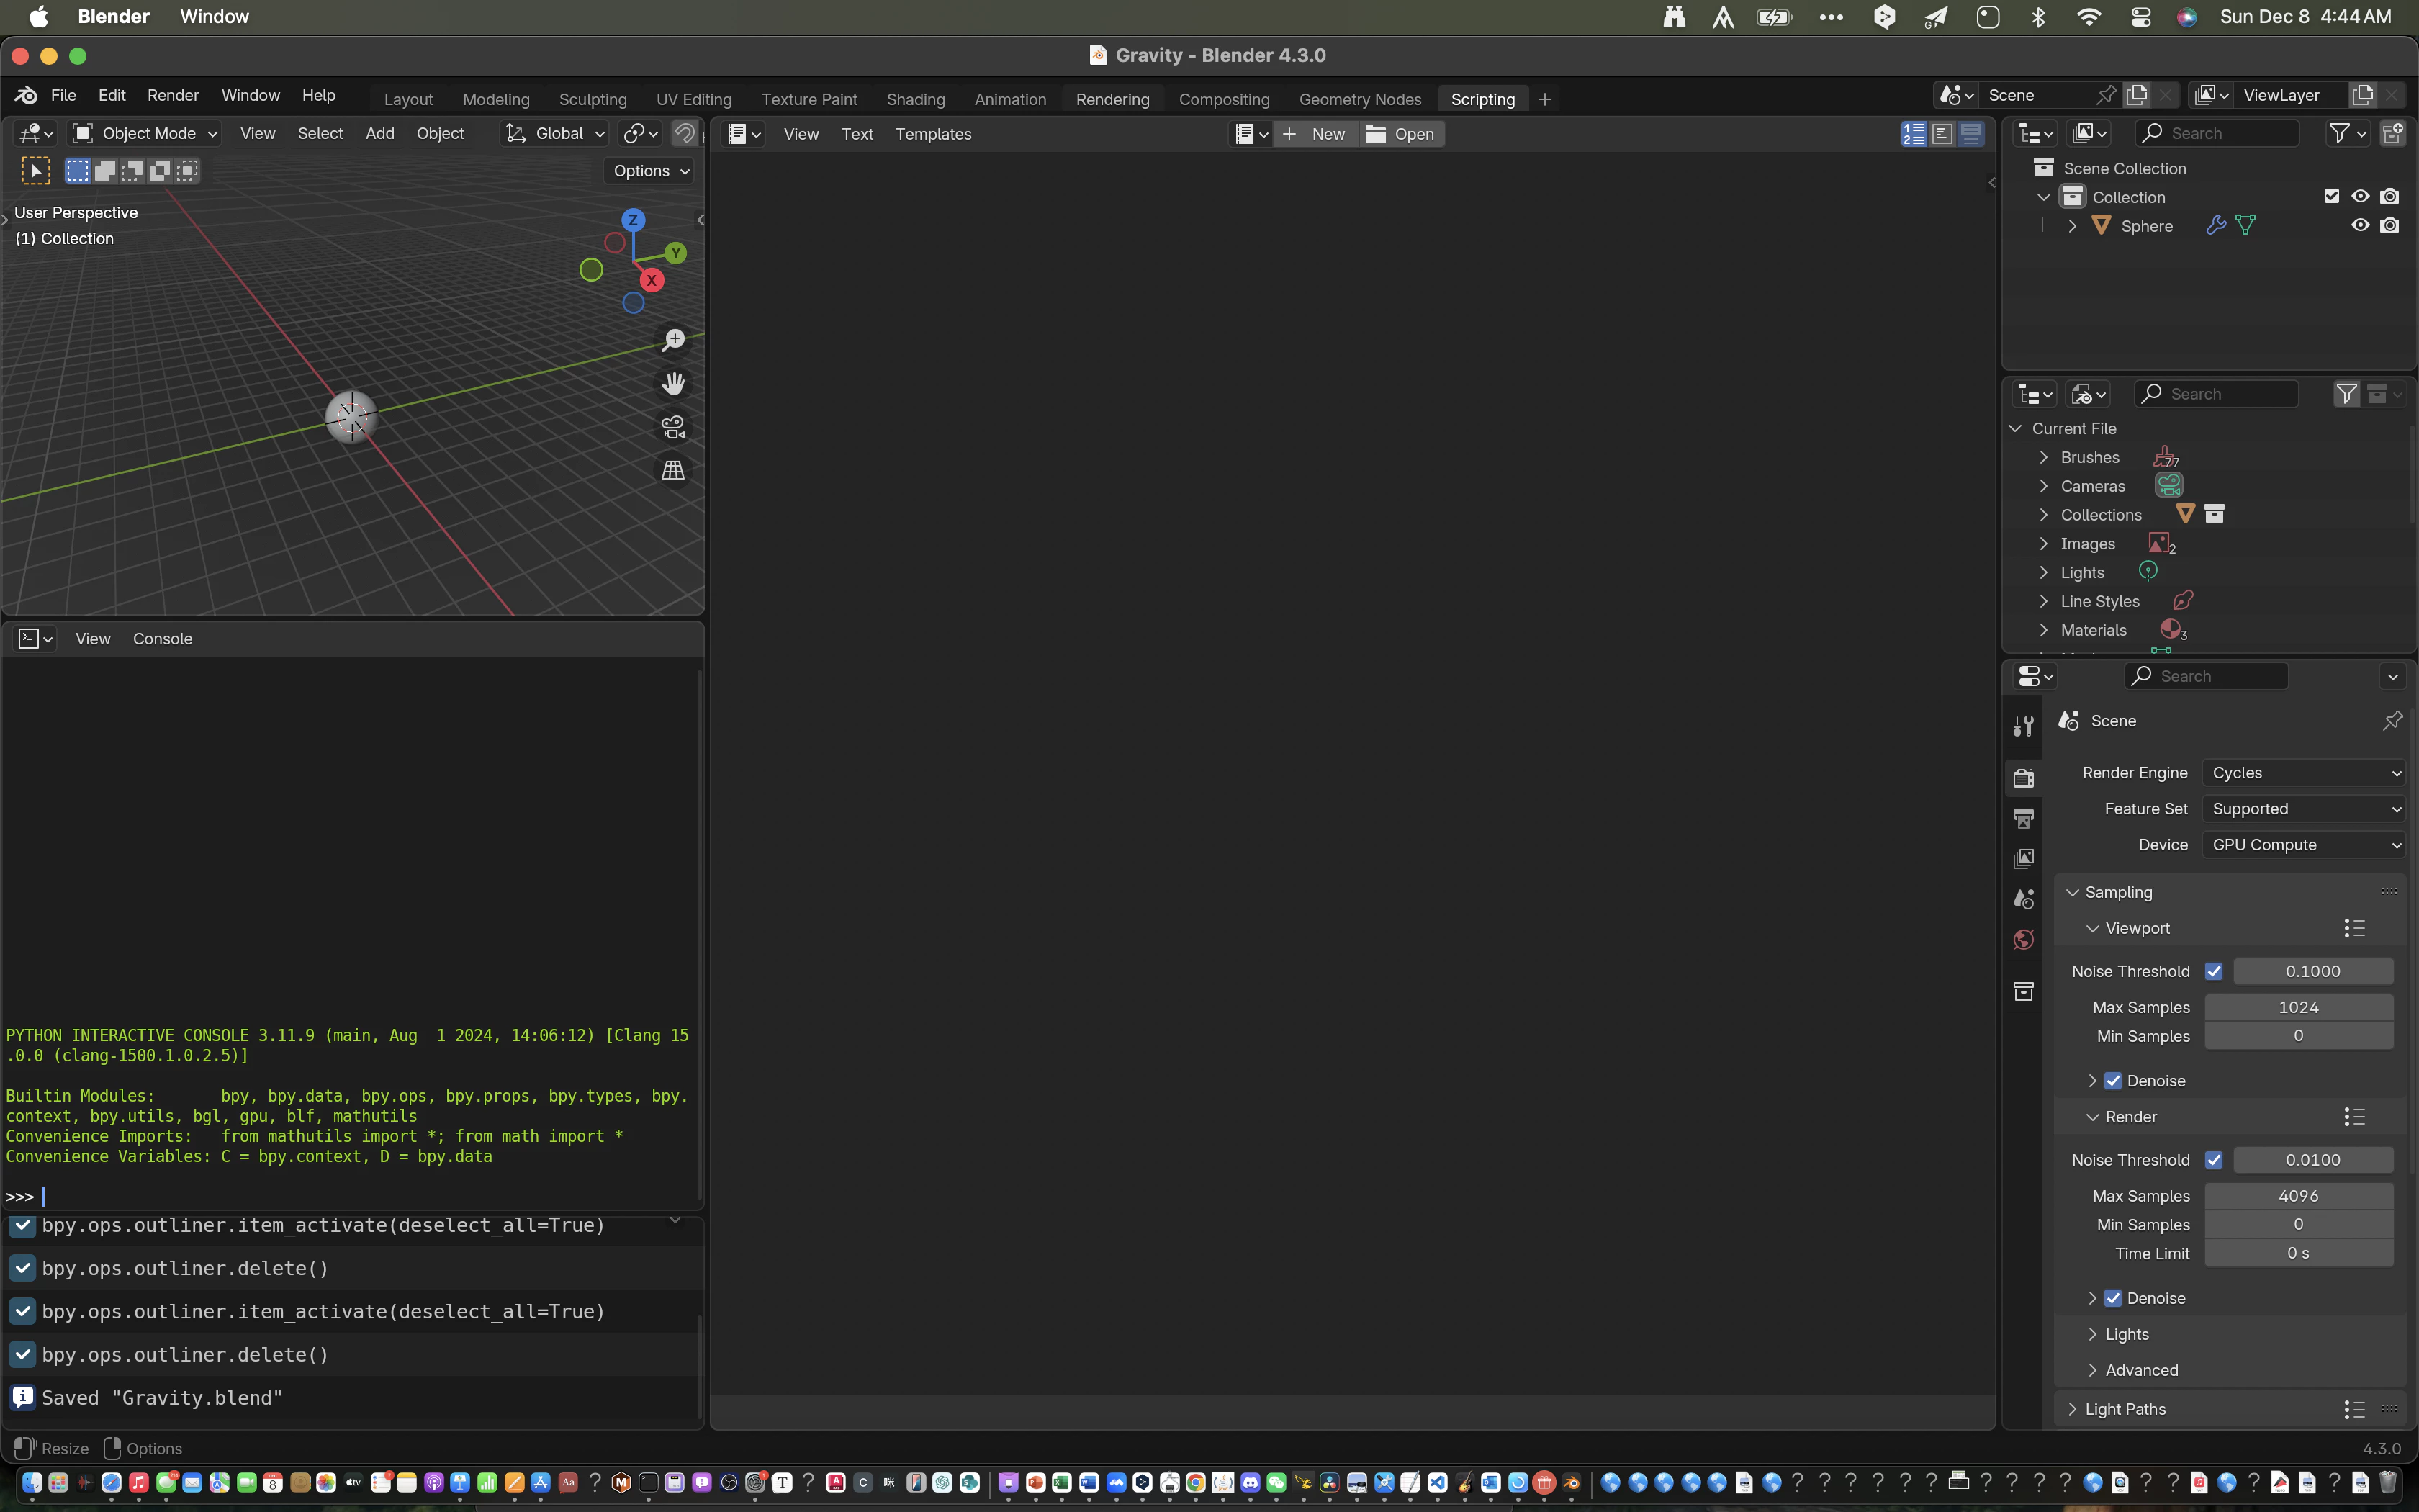Image resolution: width=2419 pixels, height=1512 pixels.
Task: Choose the Subtract selection mode icon
Action: pos(132,171)
